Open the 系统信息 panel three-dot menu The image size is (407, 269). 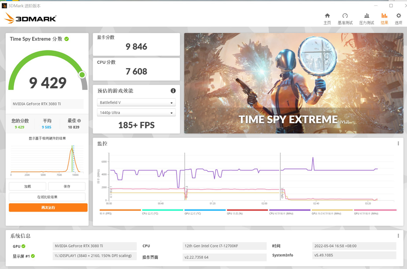398,236
